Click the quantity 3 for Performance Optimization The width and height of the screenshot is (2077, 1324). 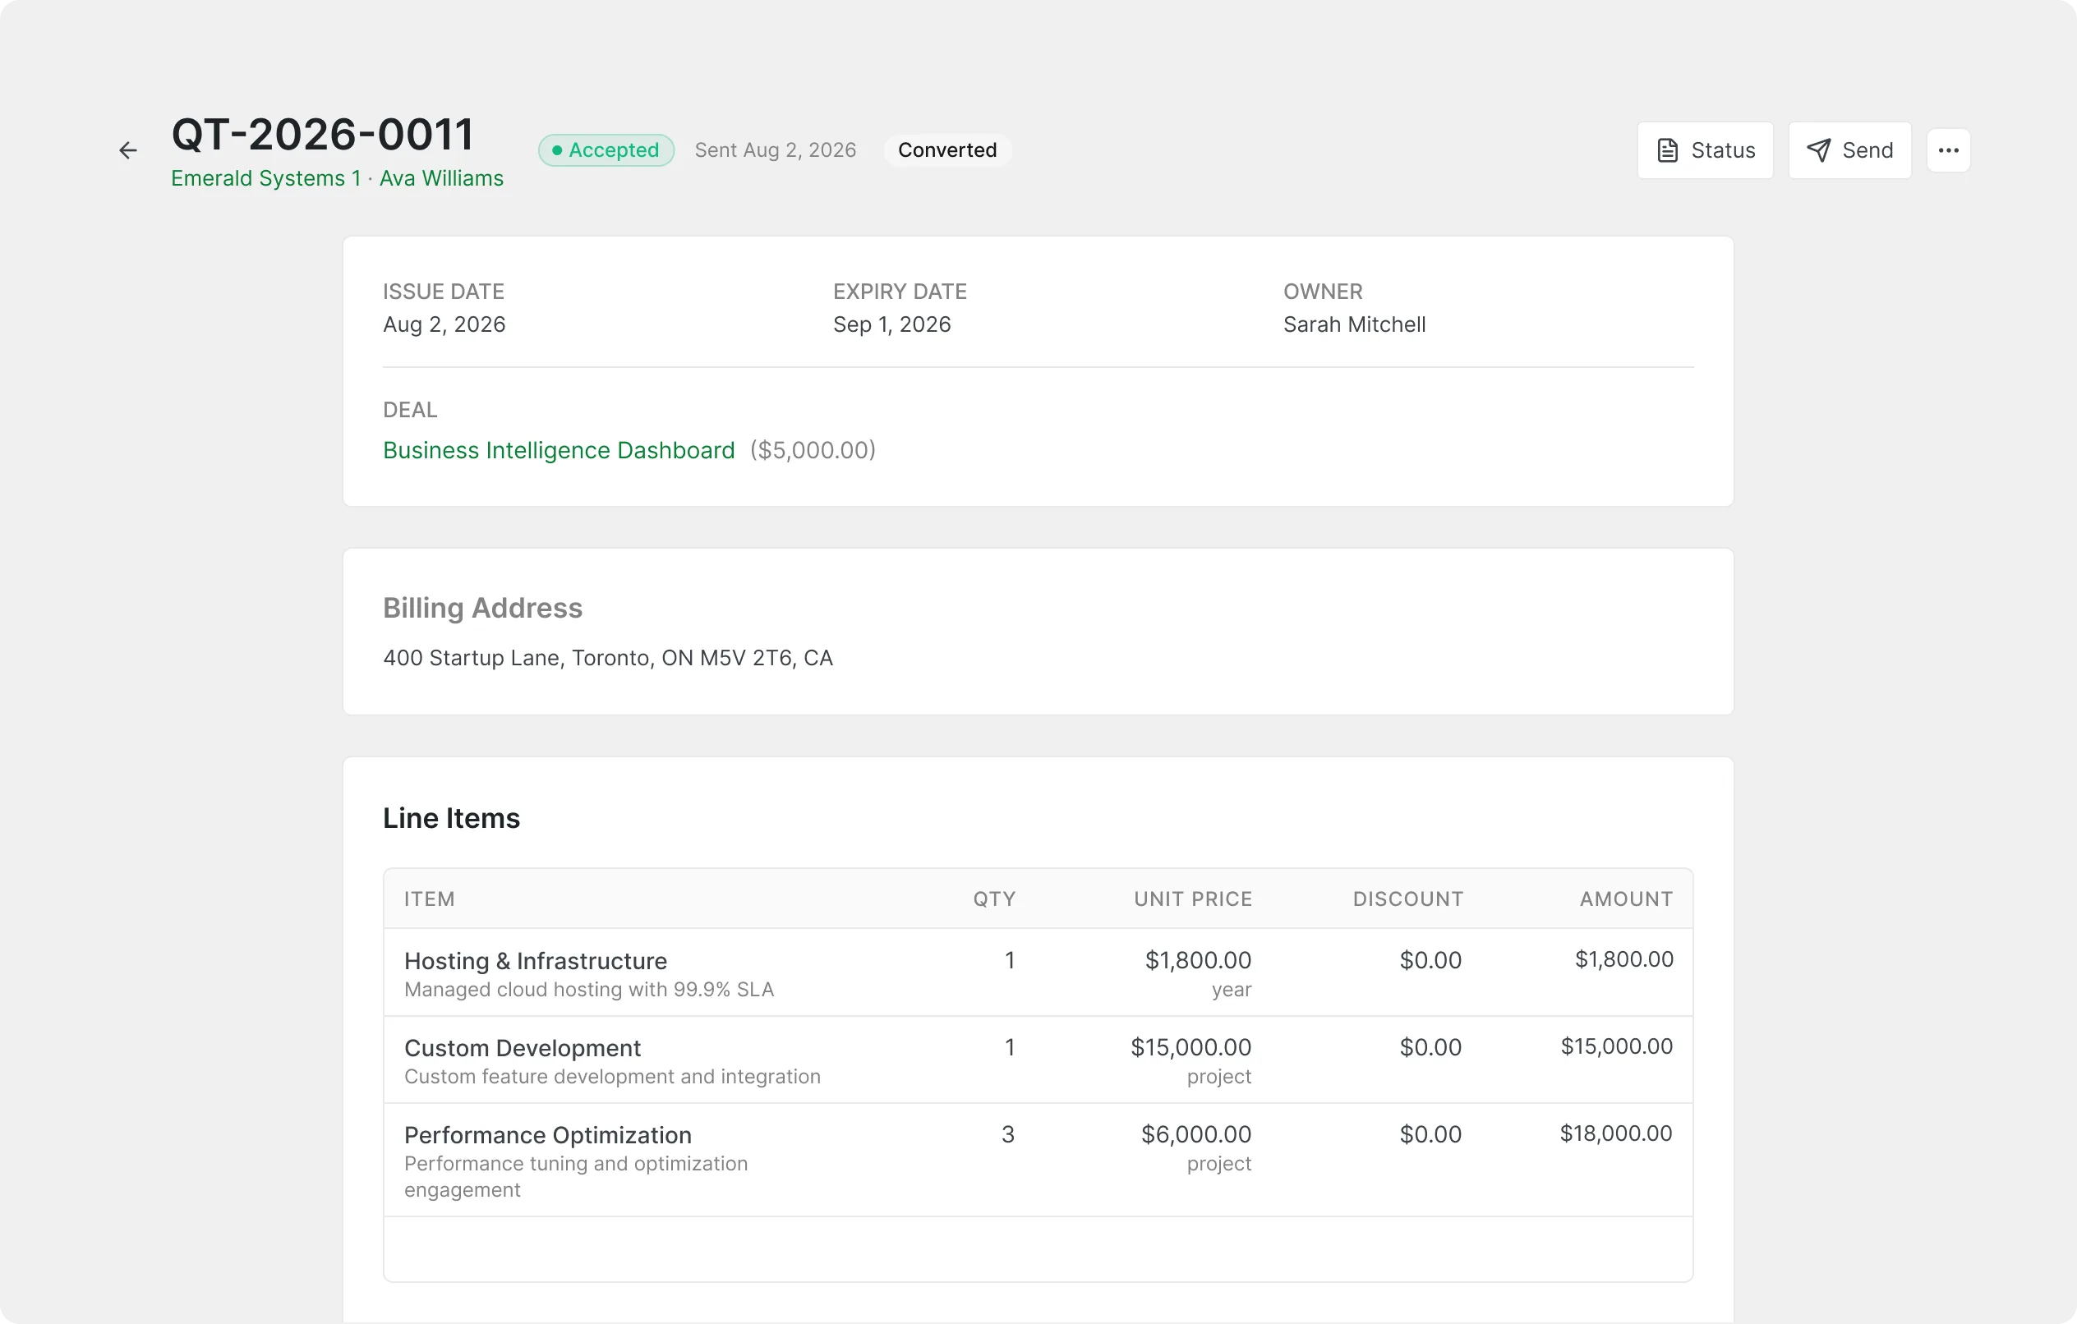click(1007, 1134)
